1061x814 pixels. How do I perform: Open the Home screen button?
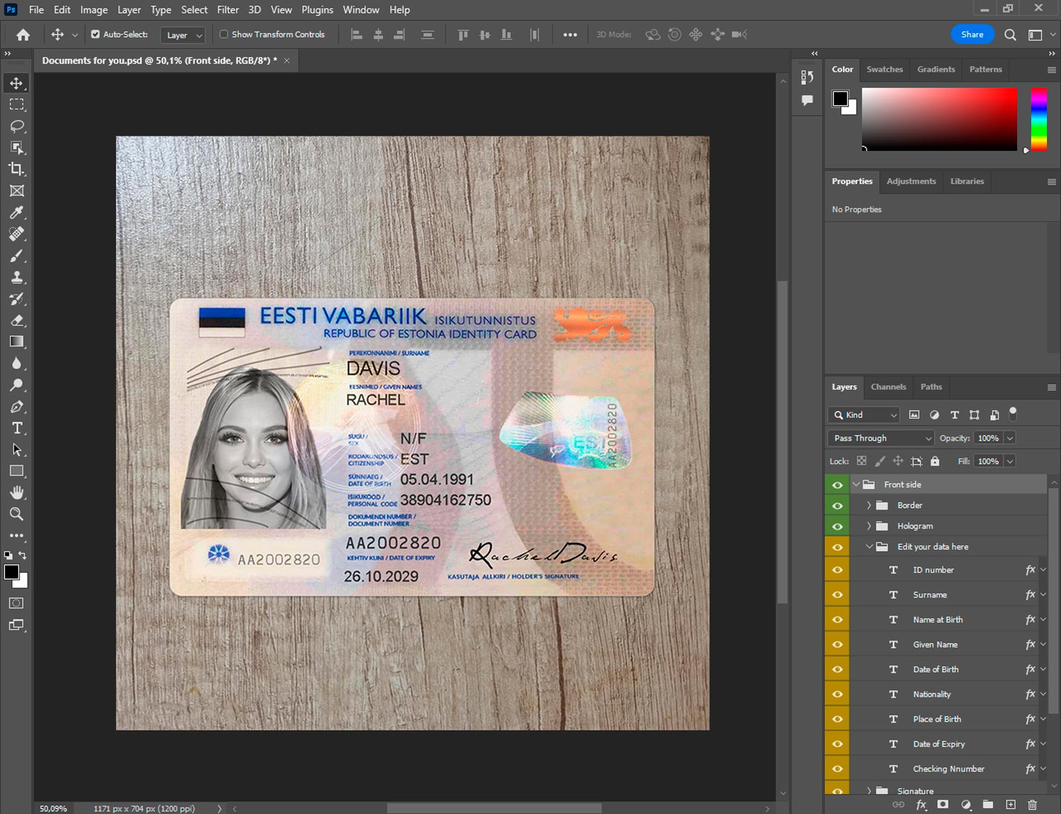click(23, 35)
